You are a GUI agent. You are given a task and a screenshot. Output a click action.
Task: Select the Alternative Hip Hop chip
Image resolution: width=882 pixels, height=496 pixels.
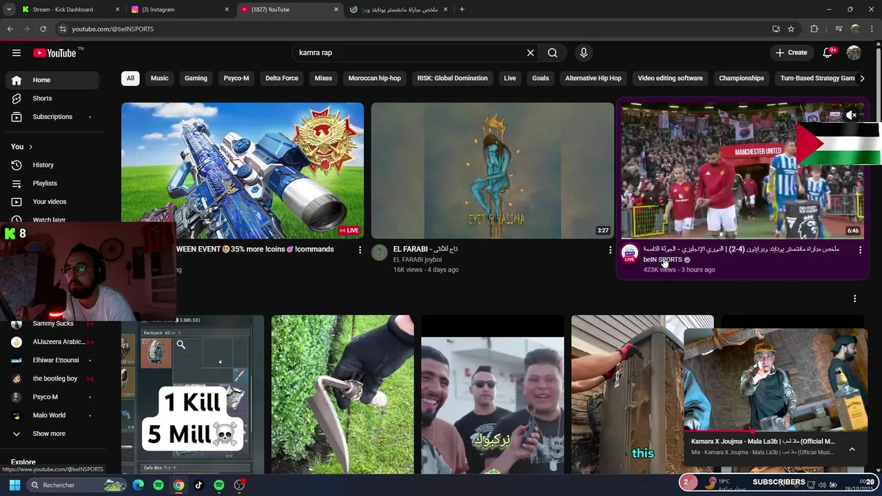tap(593, 79)
